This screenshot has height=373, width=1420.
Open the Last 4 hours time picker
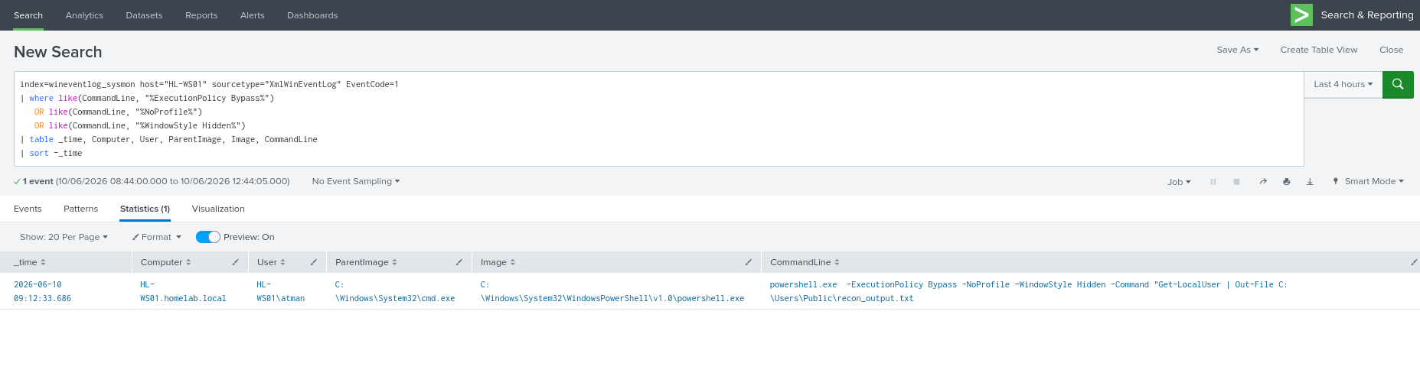(x=1343, y=84)
